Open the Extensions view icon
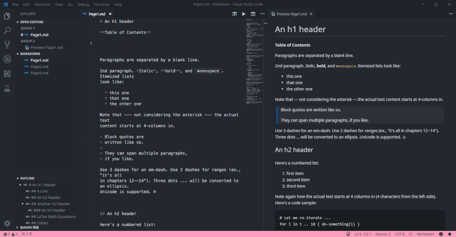This screenshot has width=456, height=237. 7,74
